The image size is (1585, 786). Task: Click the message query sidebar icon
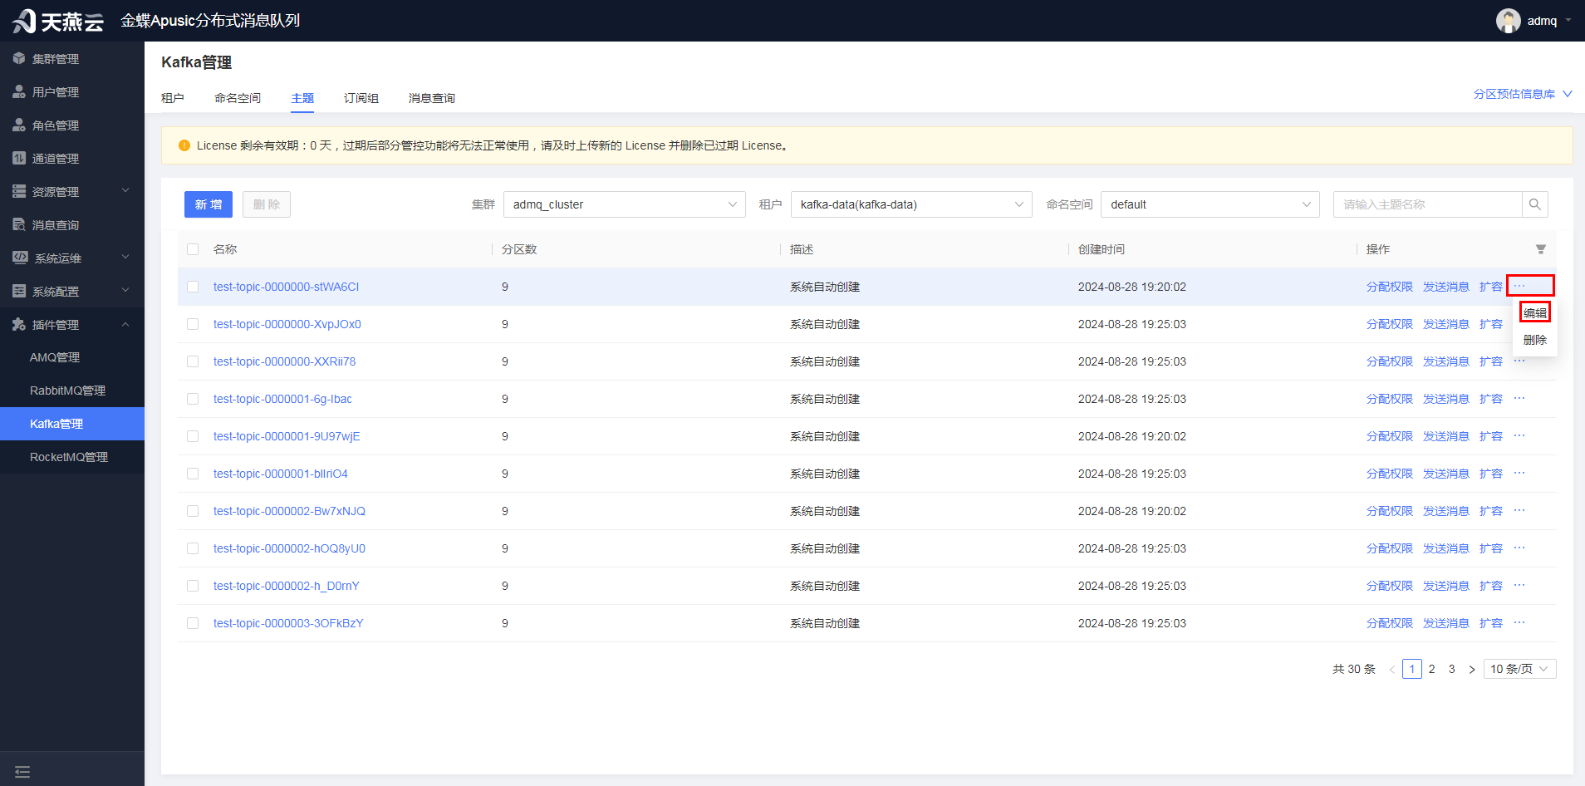pyautogui.click(x=19, y=225)
